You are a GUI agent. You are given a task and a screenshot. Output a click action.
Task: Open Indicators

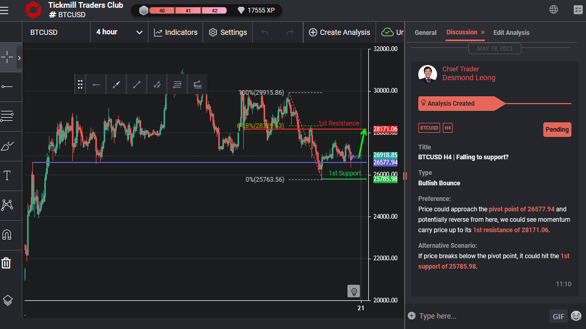click(176, 32)
